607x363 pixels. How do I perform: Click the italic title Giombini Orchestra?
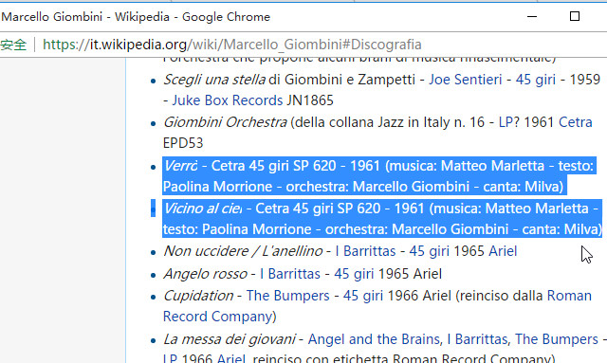click(225, 122)
